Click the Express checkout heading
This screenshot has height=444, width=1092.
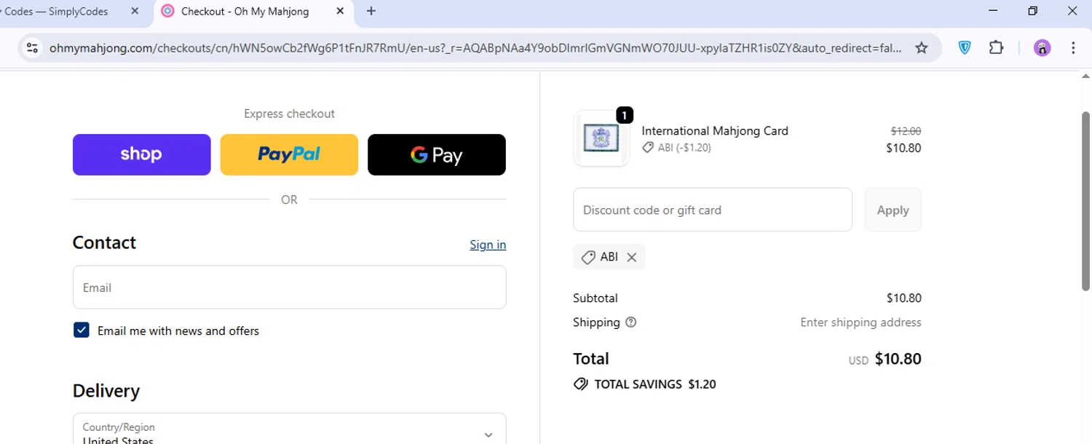289,114
